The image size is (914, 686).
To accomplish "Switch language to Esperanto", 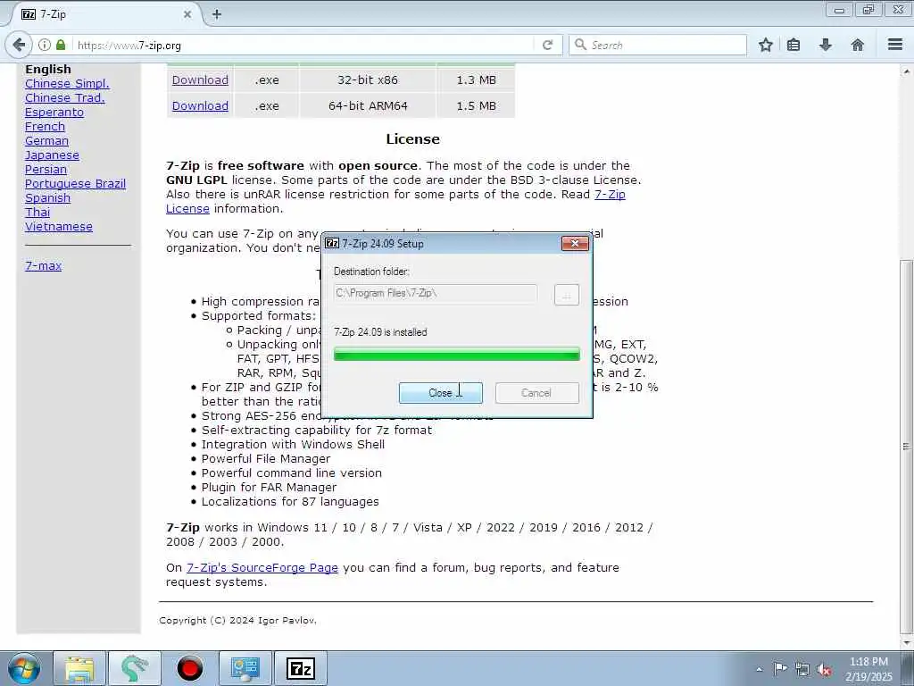I will tap(54, 112).
